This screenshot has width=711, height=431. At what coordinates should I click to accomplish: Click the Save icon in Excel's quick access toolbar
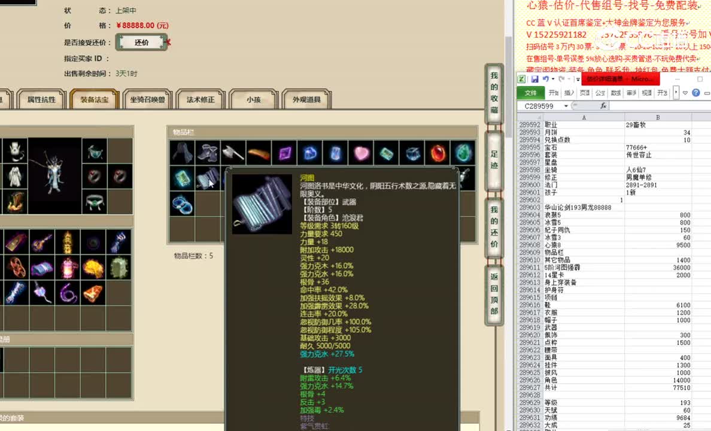point(534,78)
